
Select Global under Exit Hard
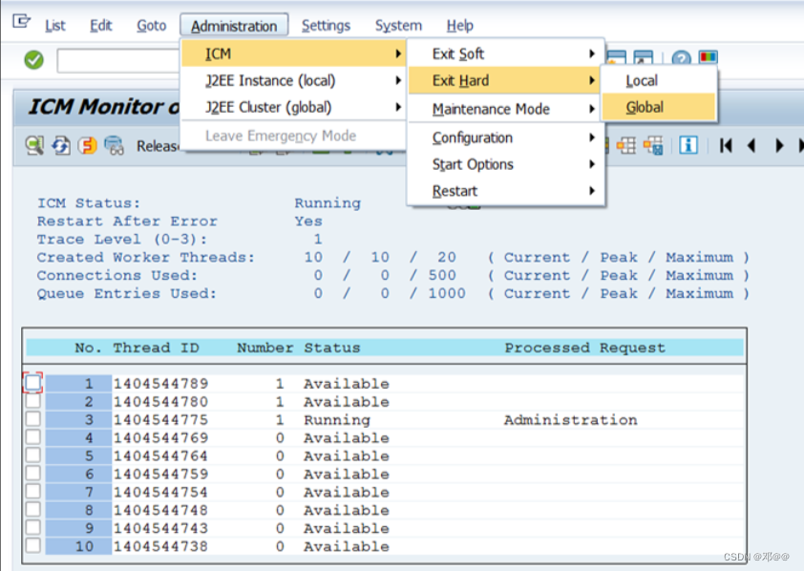coord(644,108)
